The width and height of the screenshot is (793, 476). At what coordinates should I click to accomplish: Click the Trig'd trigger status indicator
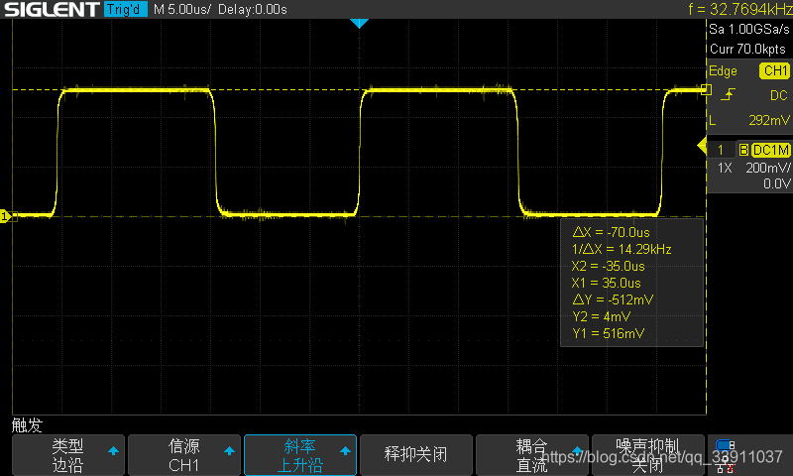[126, 9]
